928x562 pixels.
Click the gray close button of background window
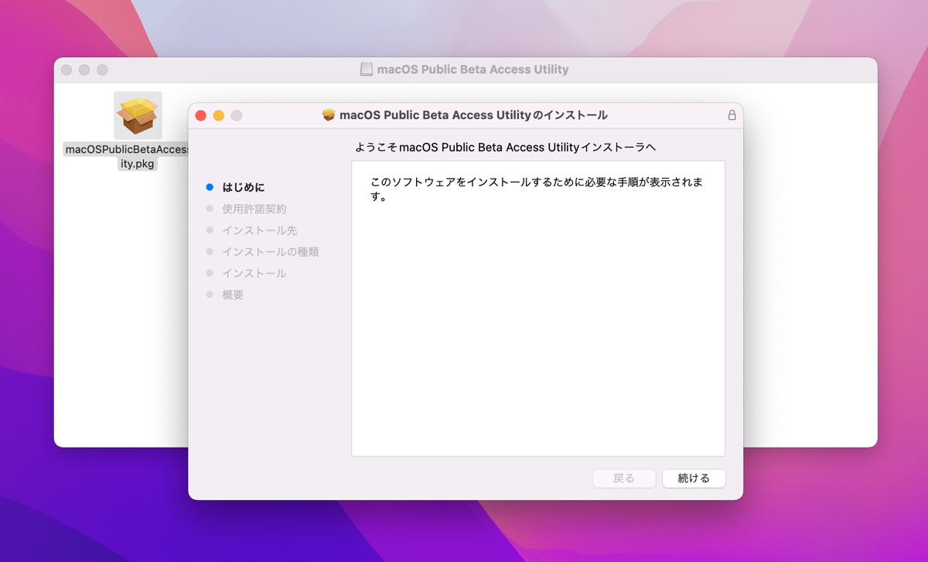tap(67, 70)
